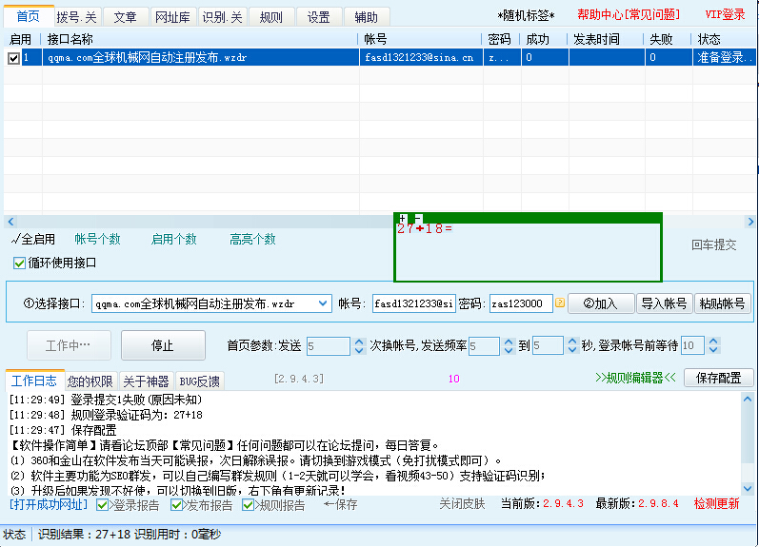Adjust the 登录帐号前等待 spinner
Viewport: 759px width, 547px height.
coord(713,345)
